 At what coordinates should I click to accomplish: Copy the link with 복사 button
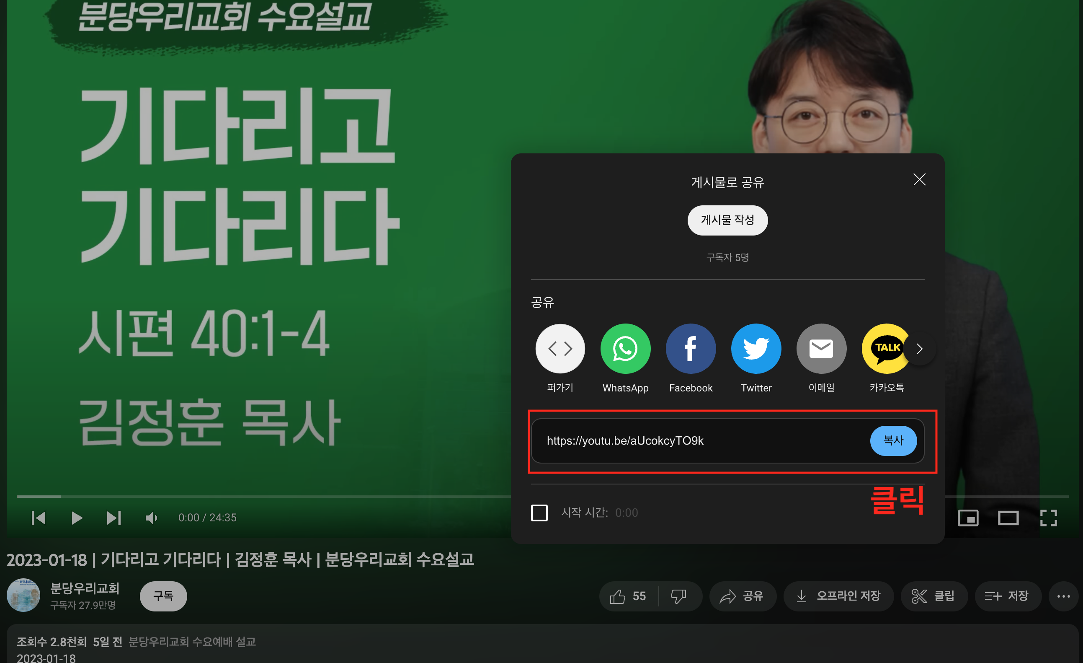(x=894, y=440)
